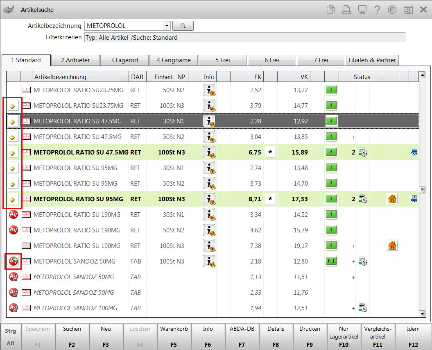Open info icon for METOPROLOL RATIO SU23.75MG 50St
432x350 pixels.
tap(209, 90)
